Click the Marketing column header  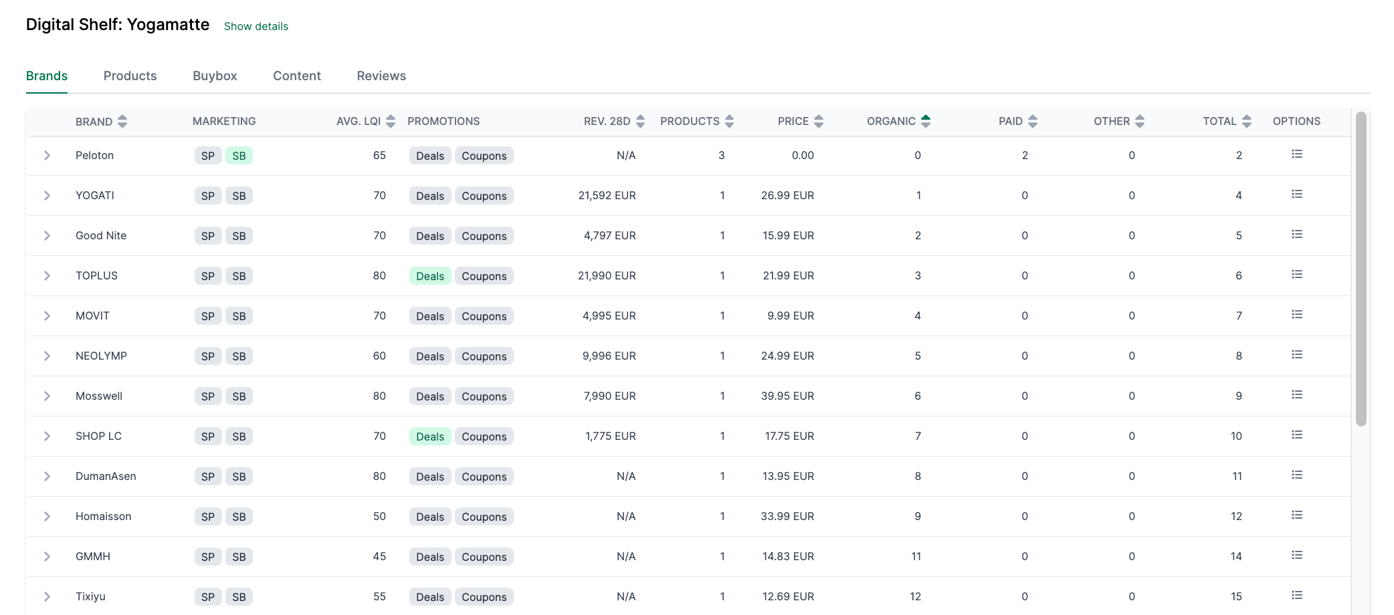224,121
